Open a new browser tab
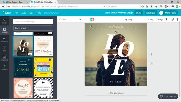This screenshot has height=102, width=181. 60,2
